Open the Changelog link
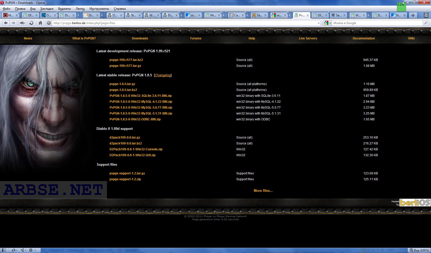This screenshot has height=253, width=431. 163,75
